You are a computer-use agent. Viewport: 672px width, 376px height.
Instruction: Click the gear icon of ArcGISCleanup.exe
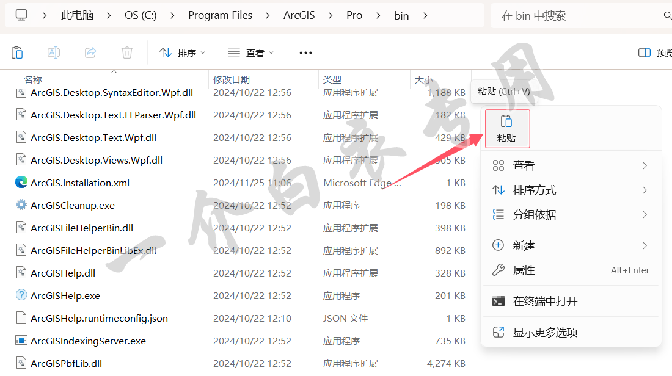click(21, 205)
